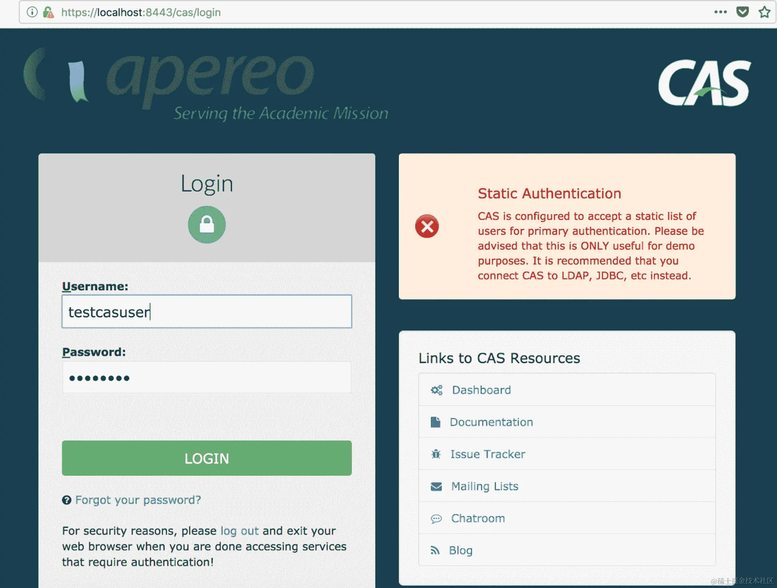Click the Dashboard gears icon
This screenshot has height=588, width=777.
(436, 390)
